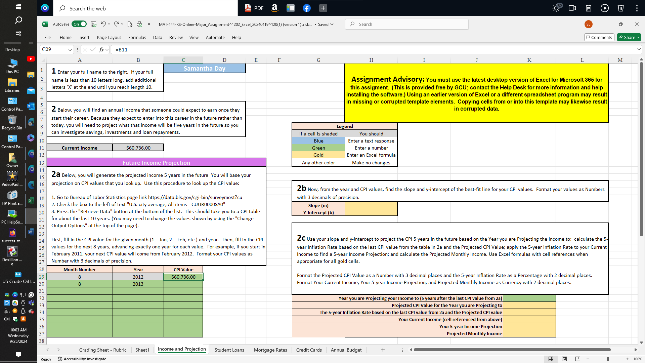Expand the formula bar chevron
Image resolution: width=645 pixels, height=363 pixels.
click(639, 49)
